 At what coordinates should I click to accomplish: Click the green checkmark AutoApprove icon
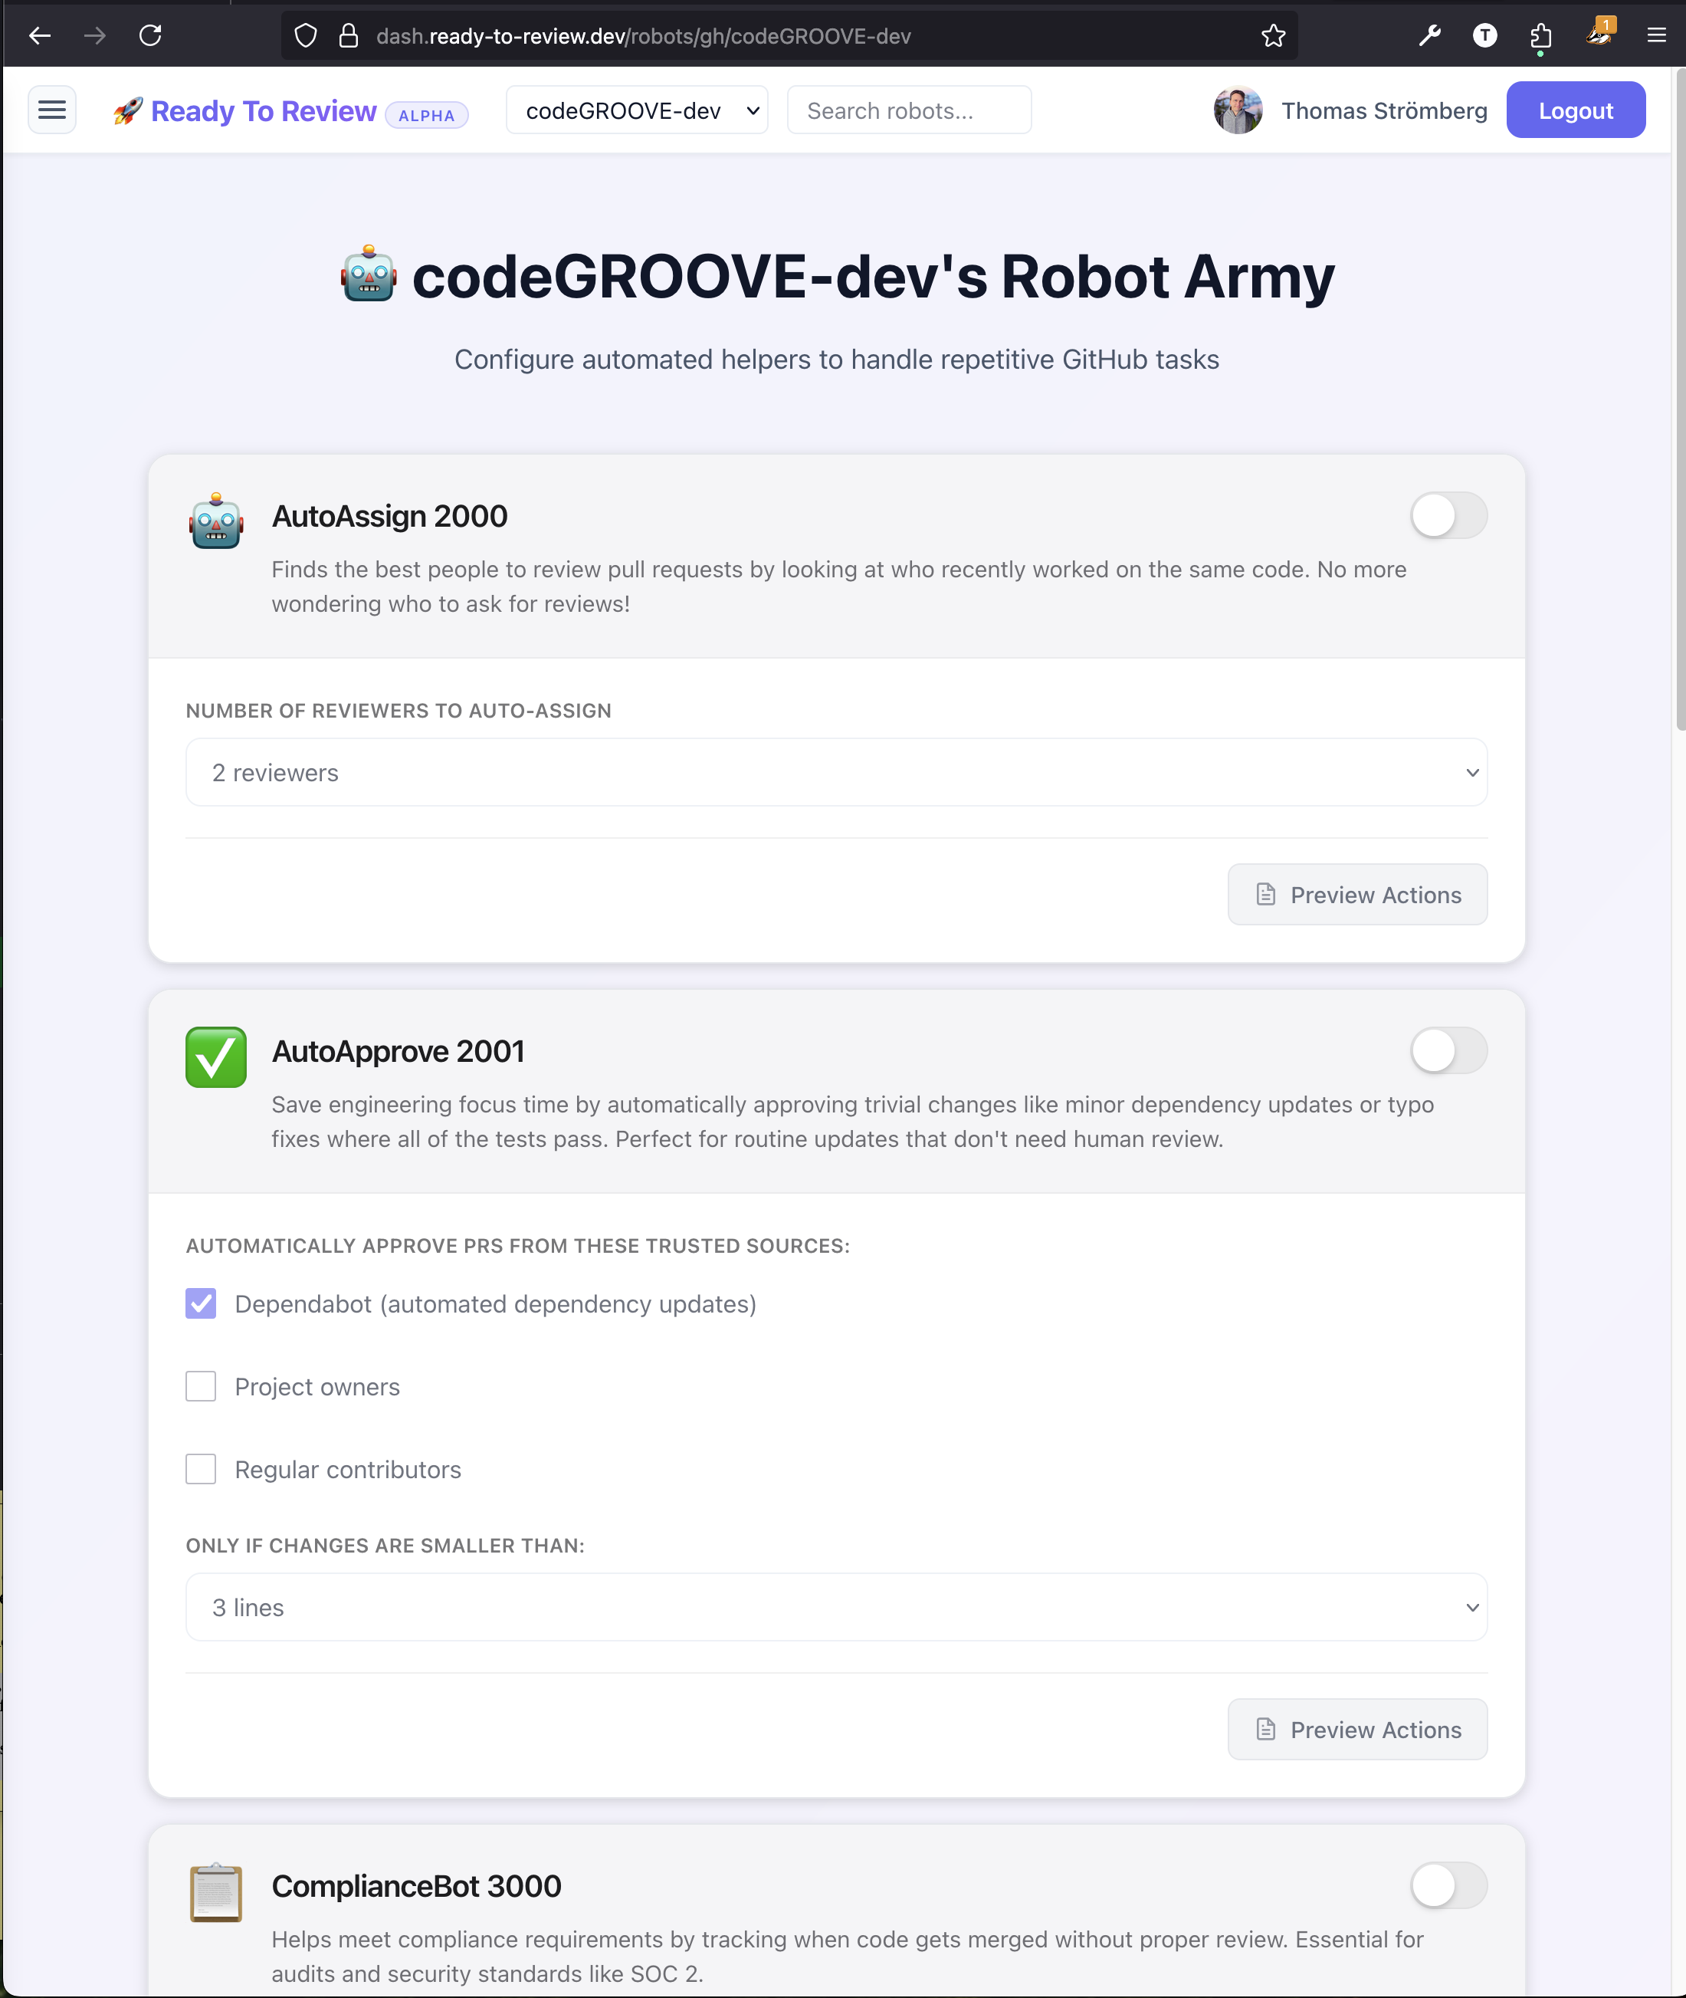[216, 1057]
